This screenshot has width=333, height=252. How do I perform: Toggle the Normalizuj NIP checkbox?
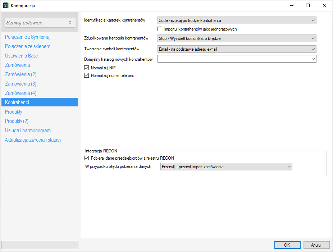tap(86, 68)
